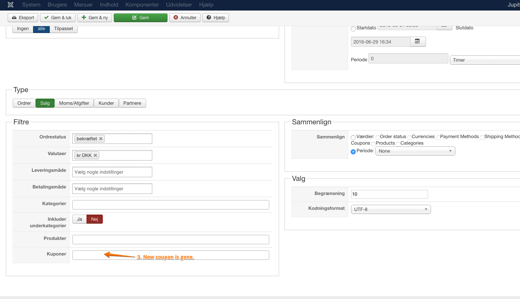Open the Timer period unit dropdown

tap(485, 60)
